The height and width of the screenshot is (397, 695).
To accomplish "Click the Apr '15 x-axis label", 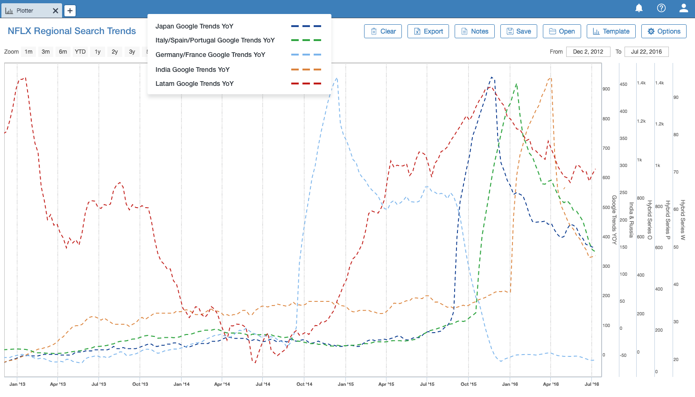I will (386, 384).
